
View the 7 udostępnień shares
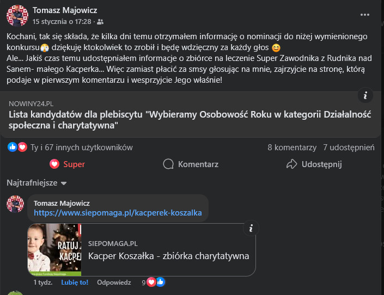[x=349, y=147]
